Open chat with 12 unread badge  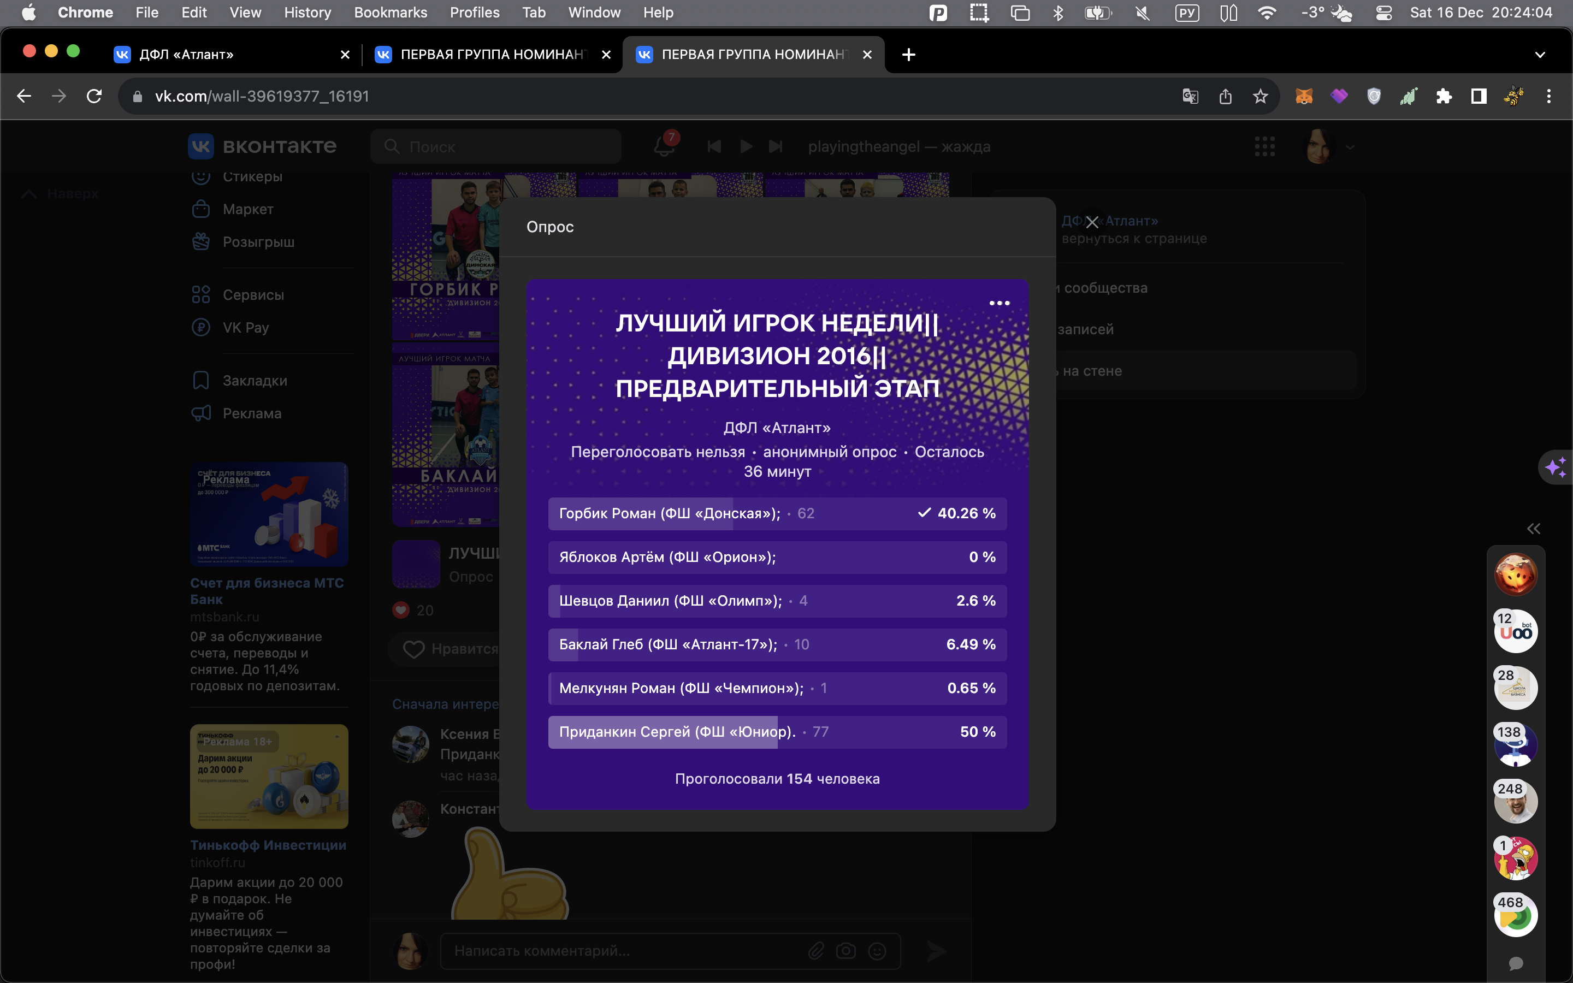(1516, 631)
